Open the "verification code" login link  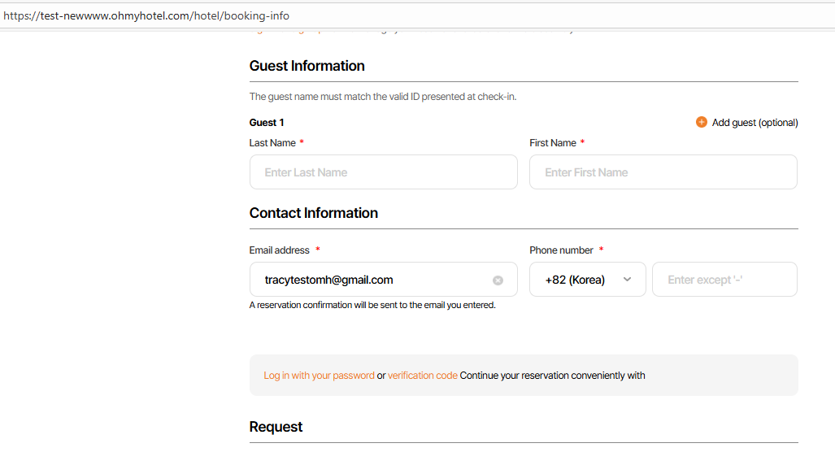(x=422, y=376)
